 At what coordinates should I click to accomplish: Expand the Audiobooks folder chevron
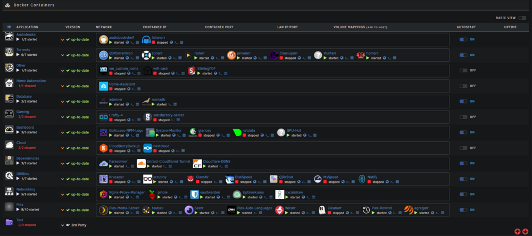click(62, 40)
